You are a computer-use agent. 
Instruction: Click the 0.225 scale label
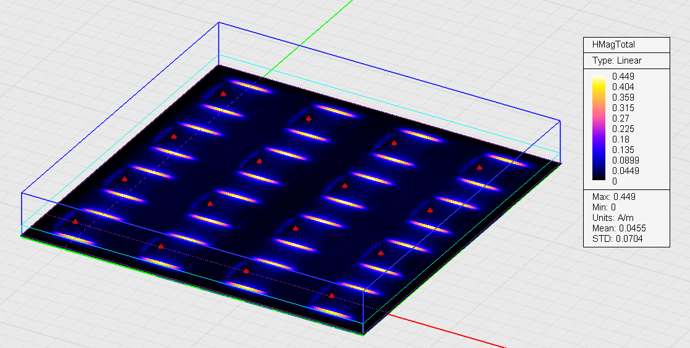pos(623,129)
